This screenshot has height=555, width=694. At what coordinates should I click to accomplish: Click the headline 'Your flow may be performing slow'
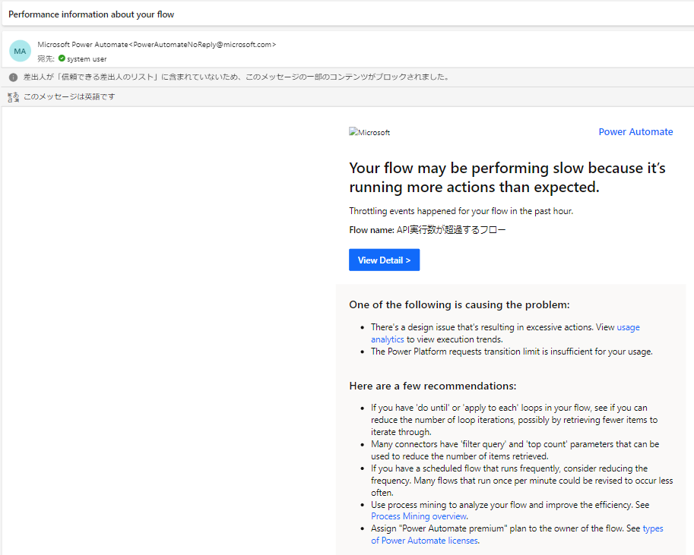click(507, 178)
